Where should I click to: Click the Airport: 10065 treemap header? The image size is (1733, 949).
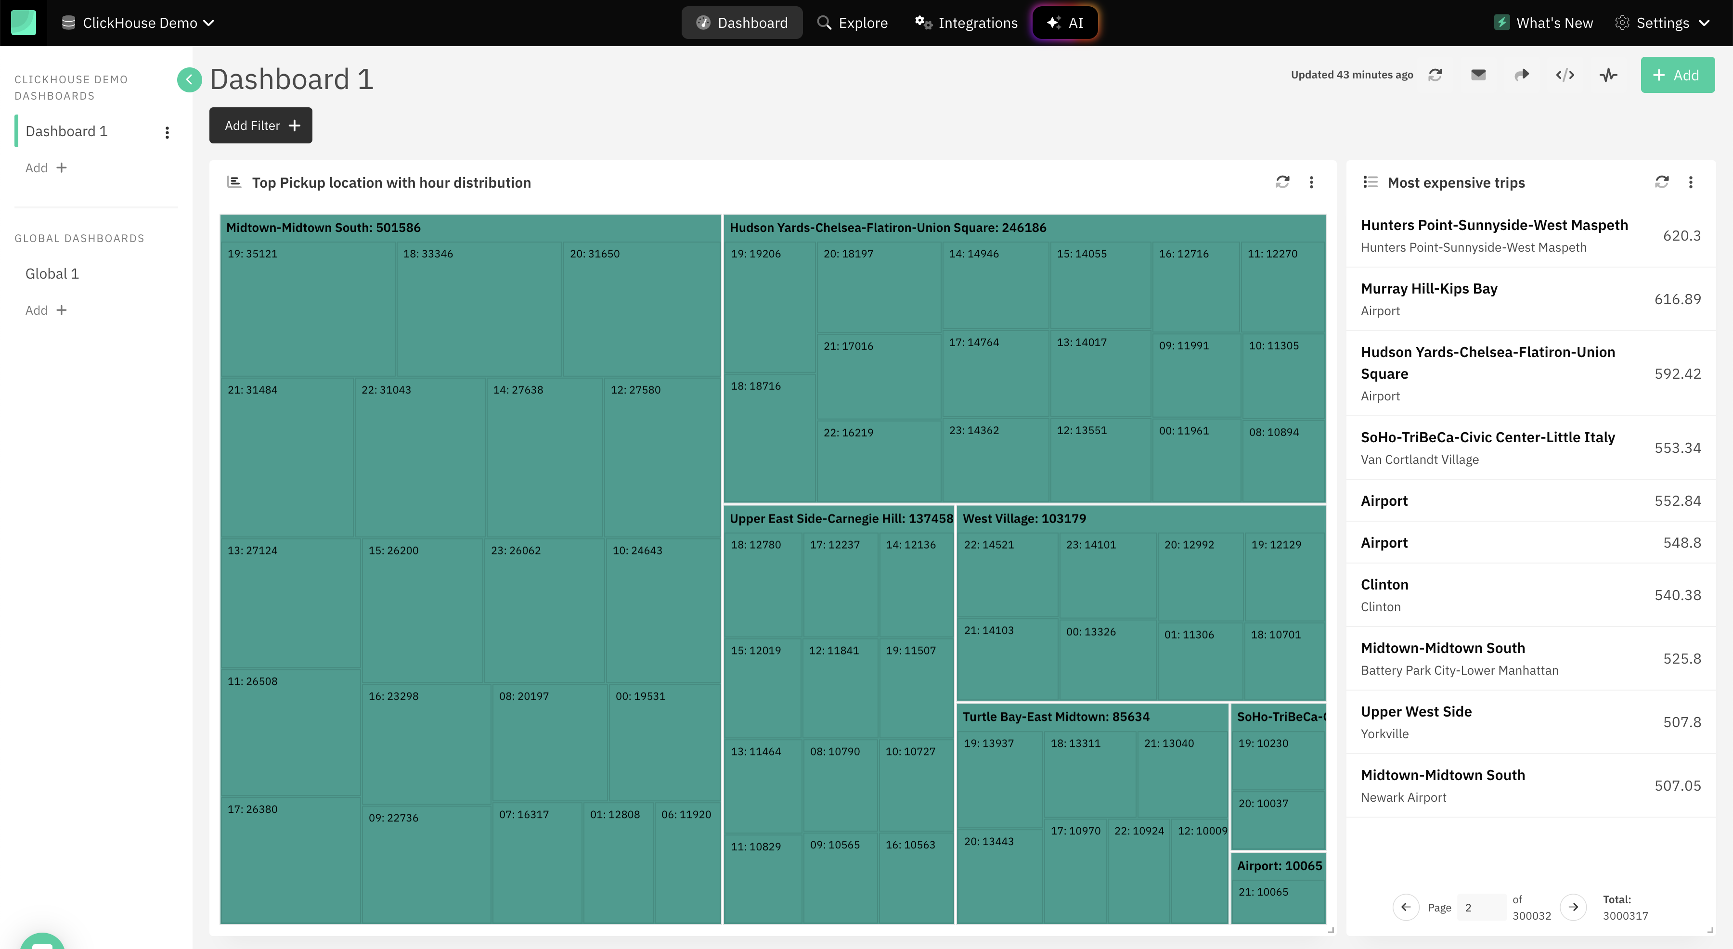tap(1279, 866)
